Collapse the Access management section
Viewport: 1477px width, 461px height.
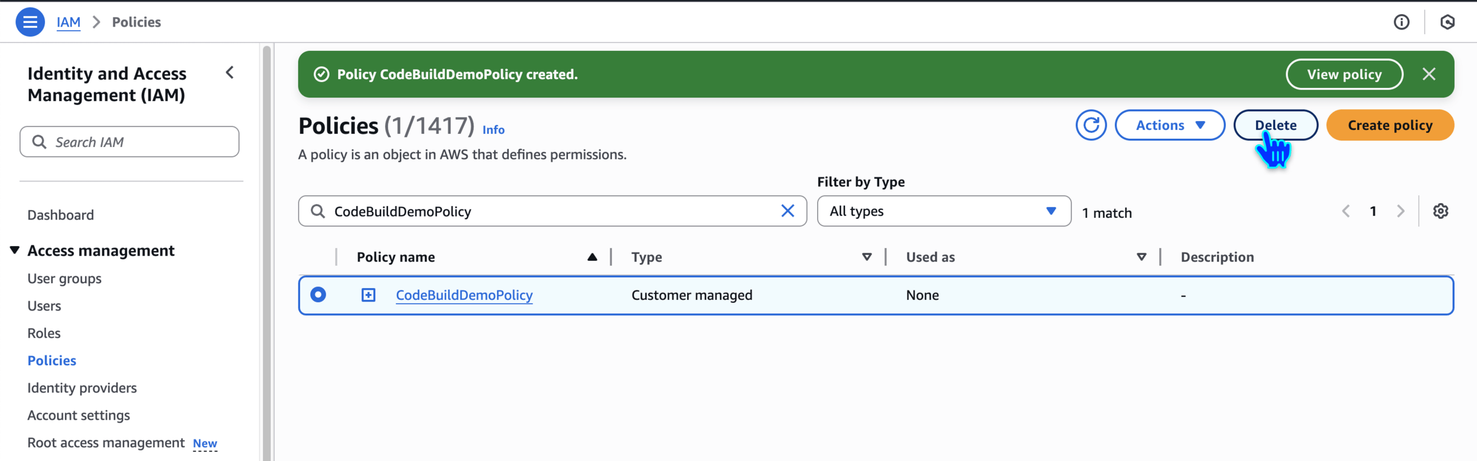(x=15, y=250)
